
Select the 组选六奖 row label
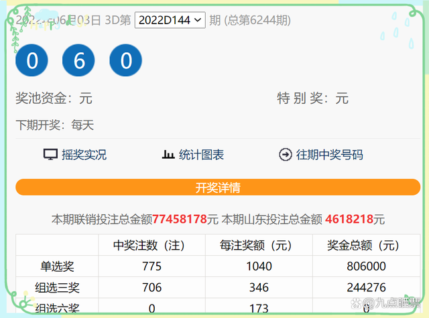point(57,308)
